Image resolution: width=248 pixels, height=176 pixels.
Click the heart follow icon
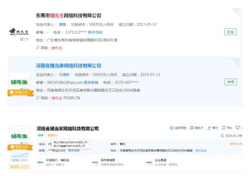tap(238, 128)
